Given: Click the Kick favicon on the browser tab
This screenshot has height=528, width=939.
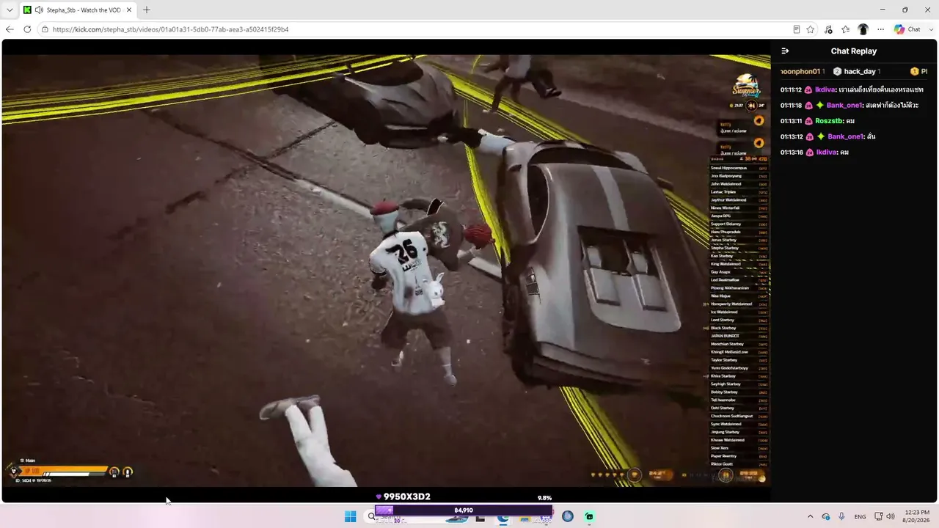Looking at the screenshot, I should tap(27, 10).
